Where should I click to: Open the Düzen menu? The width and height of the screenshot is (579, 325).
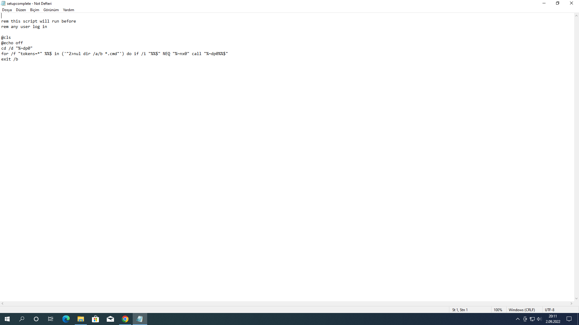pos(21,10)
